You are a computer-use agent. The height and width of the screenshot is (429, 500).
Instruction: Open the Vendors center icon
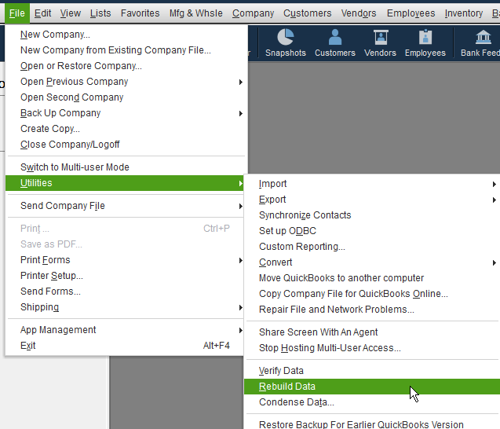coord(381,42)
